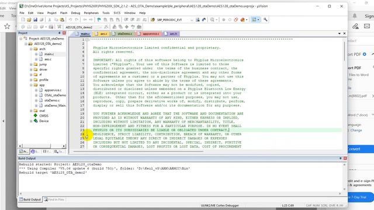Click the Paste icon
374x210 pixels.
(x=62, y=20)
